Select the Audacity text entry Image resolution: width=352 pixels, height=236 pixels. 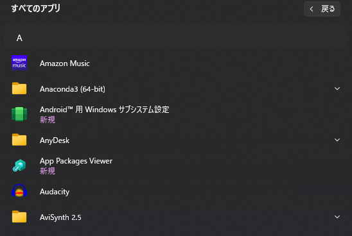55,192
